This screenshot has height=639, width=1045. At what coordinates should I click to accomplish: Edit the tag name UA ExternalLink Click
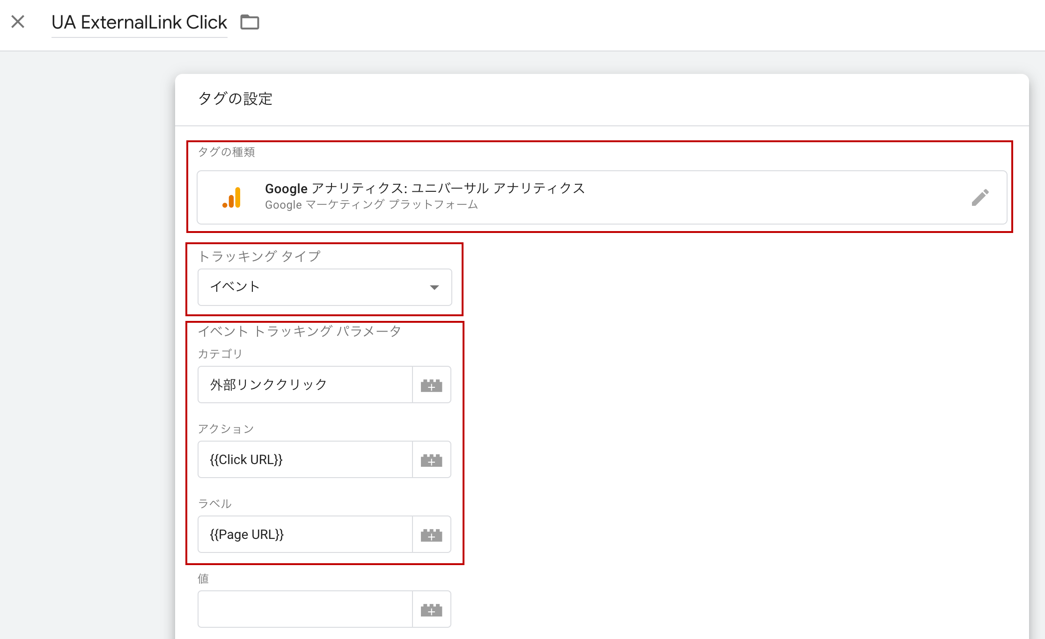click(x=139, y=22)
